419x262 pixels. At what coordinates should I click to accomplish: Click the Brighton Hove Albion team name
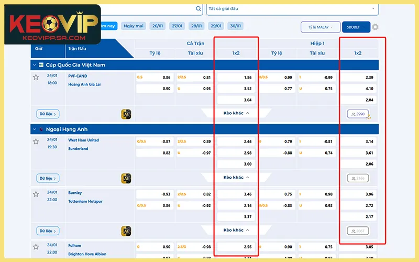tap(87, 254)
